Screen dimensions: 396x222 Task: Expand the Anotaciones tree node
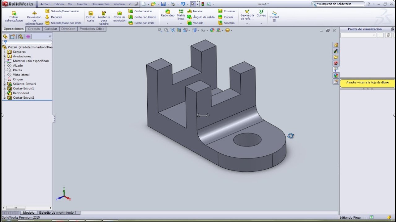[4, 56]
